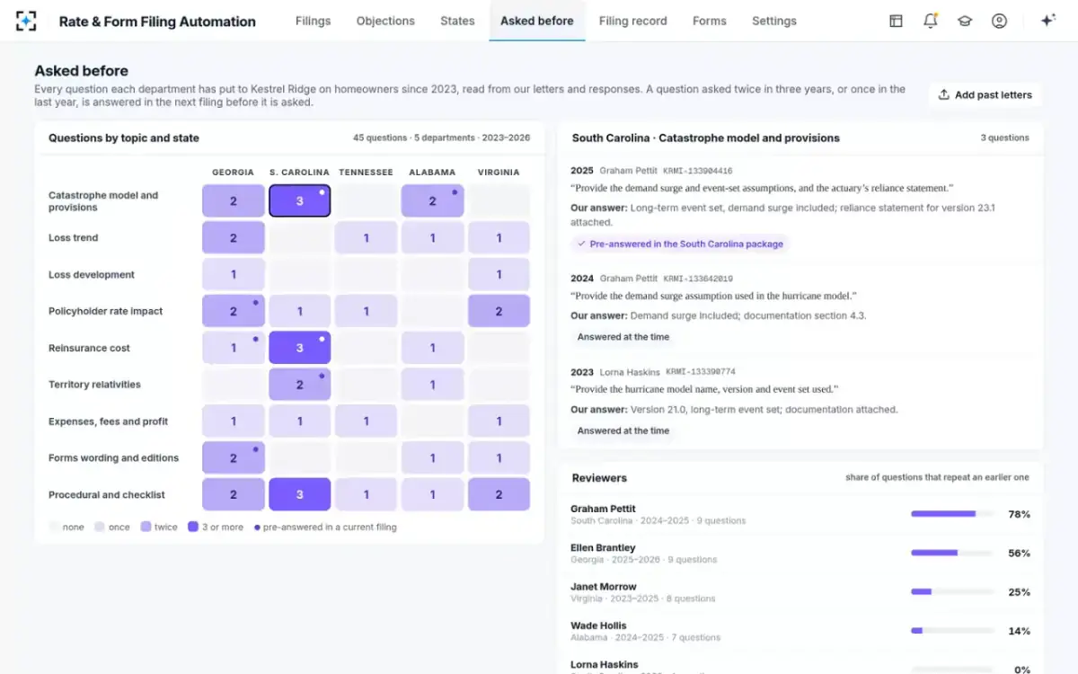Select Virginia Policyholder rate impact cell
Viewport: 1078px width, 674px height.
[x=499, y=311]
